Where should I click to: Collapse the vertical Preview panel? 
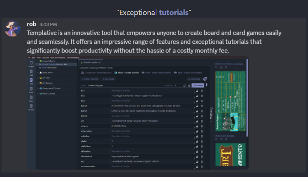click(x=211, y=115)
